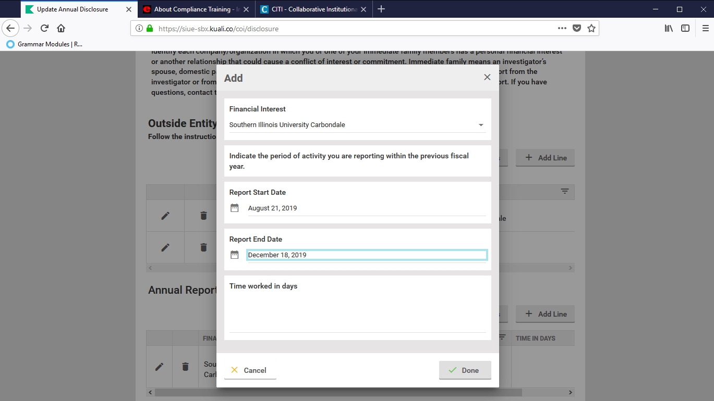714x401 pixels.
Task: Bookmark this page with the star
Action: click(591, 29)
